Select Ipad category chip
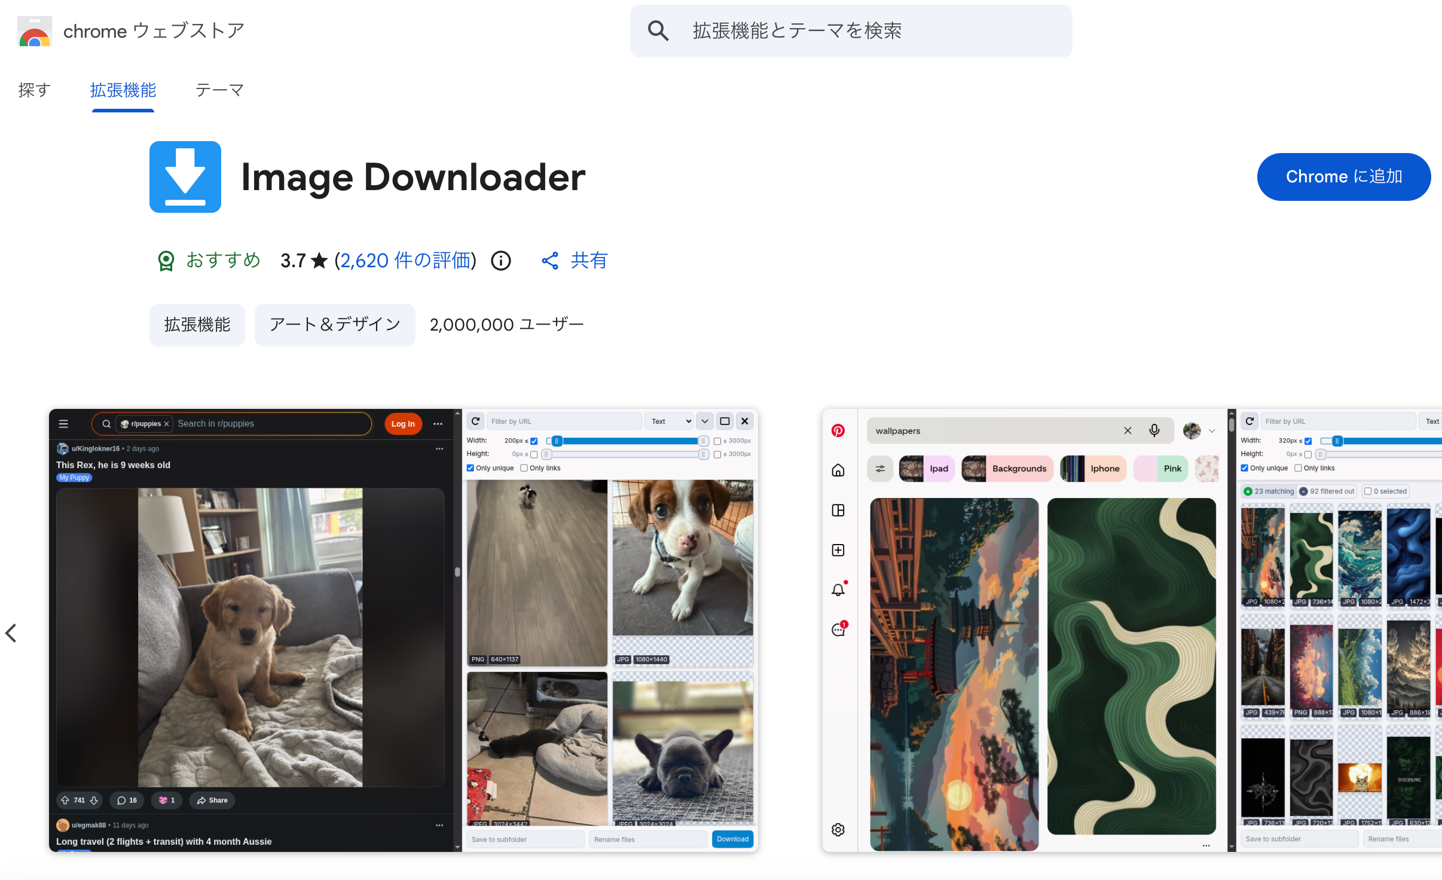 [927, 469]
